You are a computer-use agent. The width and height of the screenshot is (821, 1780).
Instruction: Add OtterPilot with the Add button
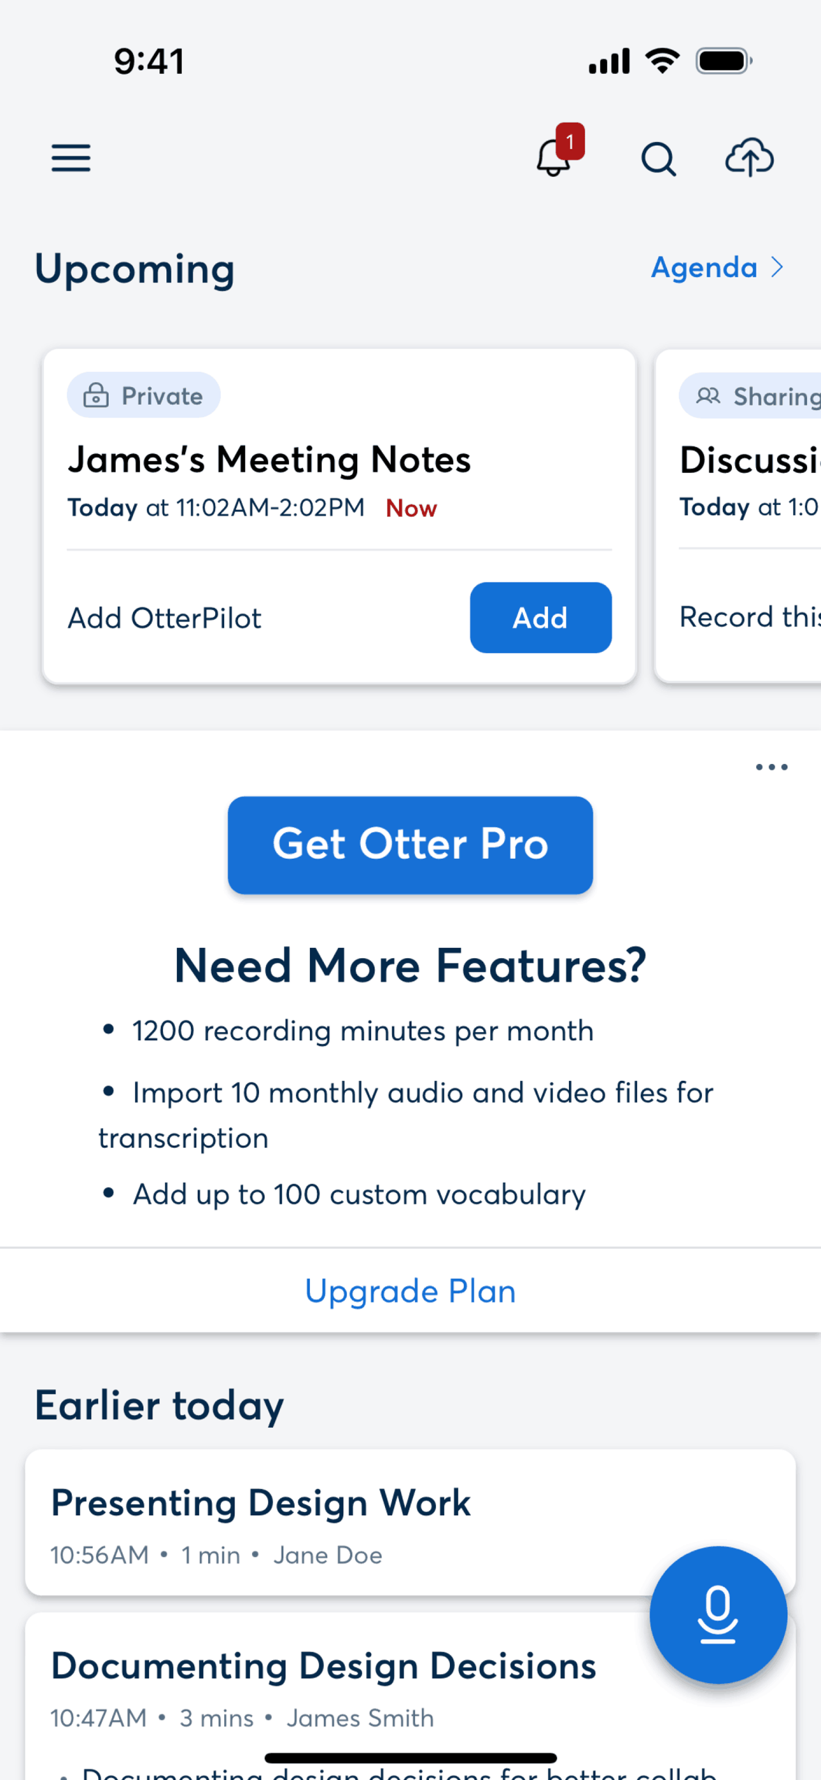pos(540,618)
